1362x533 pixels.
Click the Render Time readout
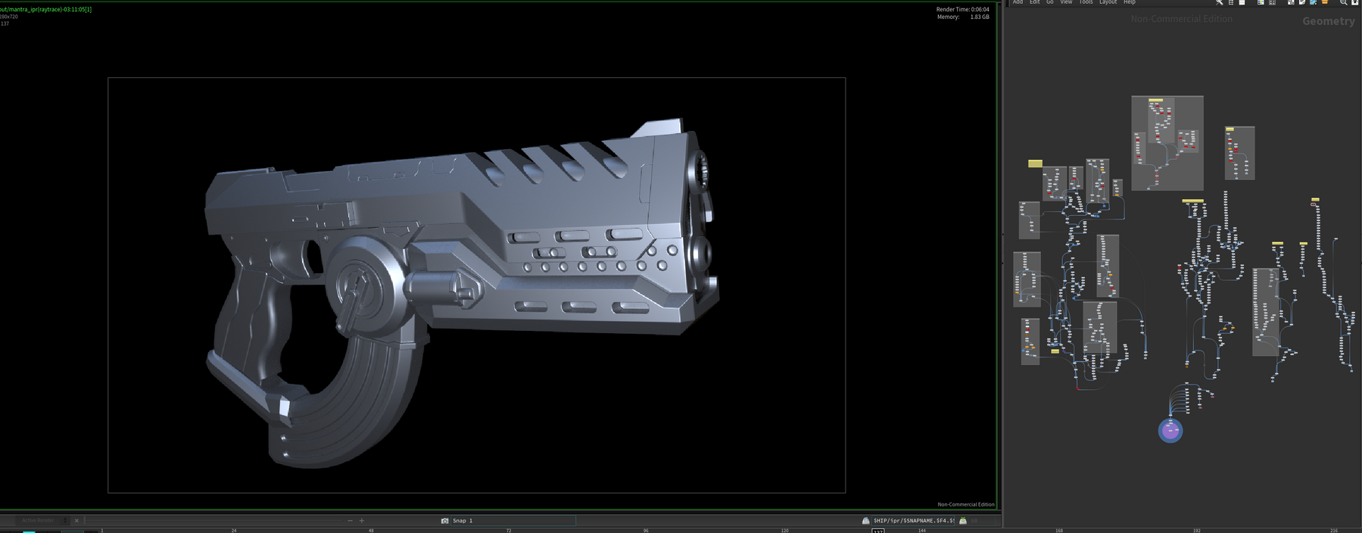pos(962,9)
